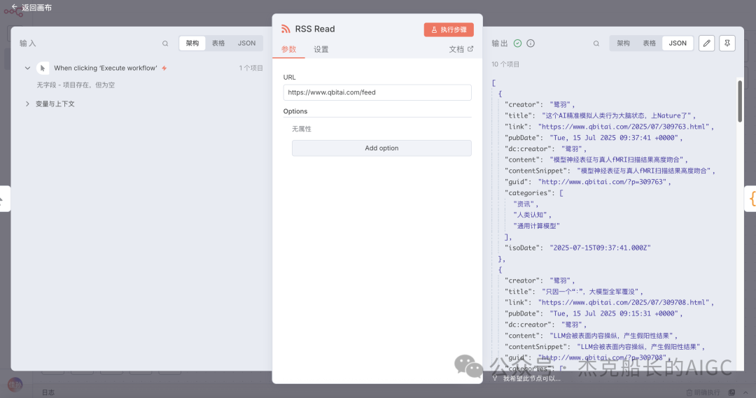The height and width of the screenshot is (398, 756).
Task: Click the isoDate value 2025-07-15T09:37:41.000Z
Action: tap(600, 248)
